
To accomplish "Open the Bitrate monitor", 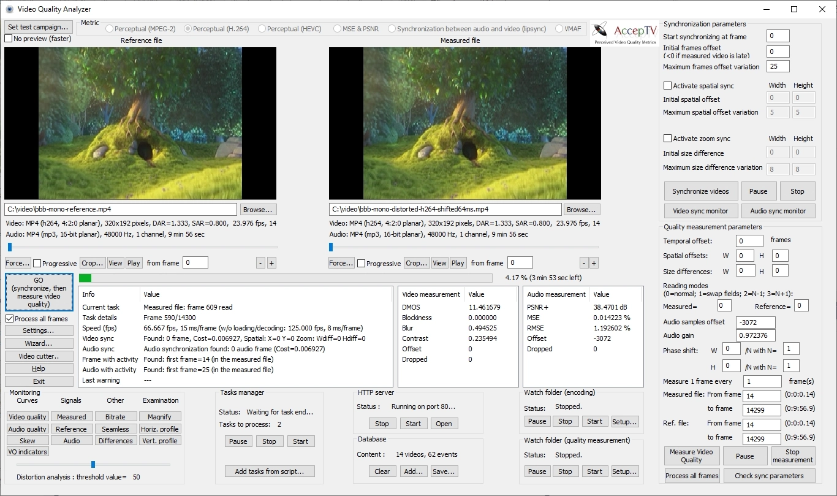I will coord(116,417).
